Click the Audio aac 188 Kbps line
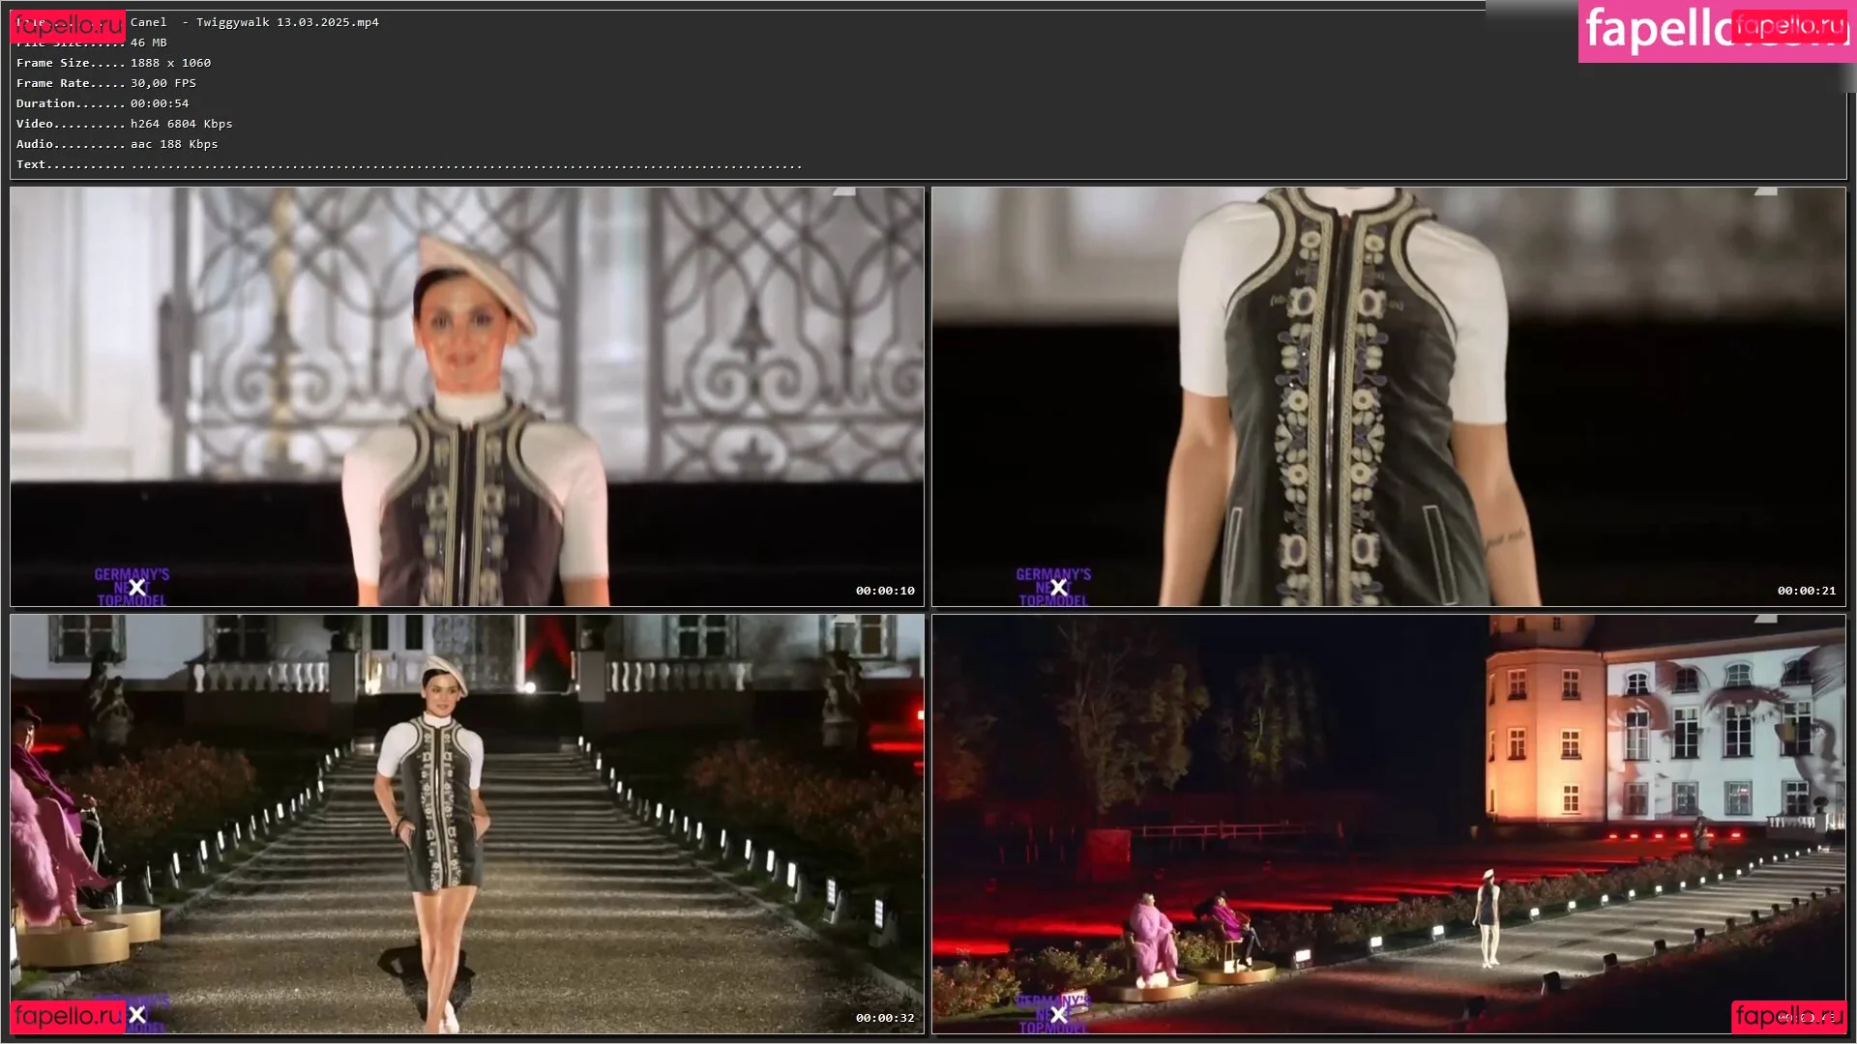1857x1044 pixels. click(x=174, y=144)
